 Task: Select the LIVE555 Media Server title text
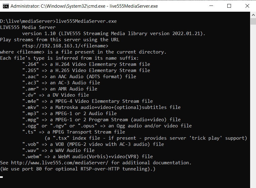(x=28, y=27)
